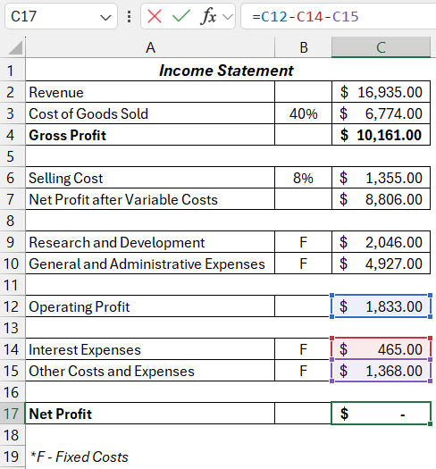Select row 5 header
The image size is (436, 469).
tap(13, 156)
